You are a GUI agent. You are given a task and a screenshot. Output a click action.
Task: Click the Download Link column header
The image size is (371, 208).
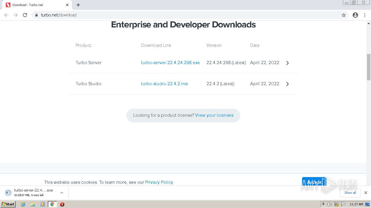(156, 45)
